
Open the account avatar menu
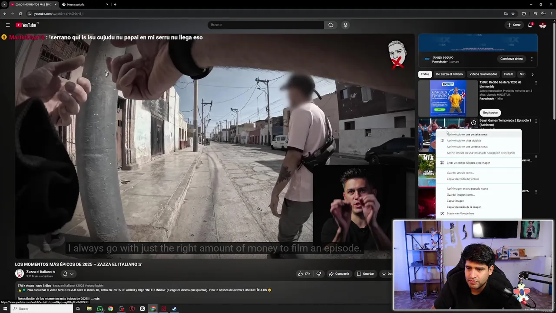pos(543,25)
